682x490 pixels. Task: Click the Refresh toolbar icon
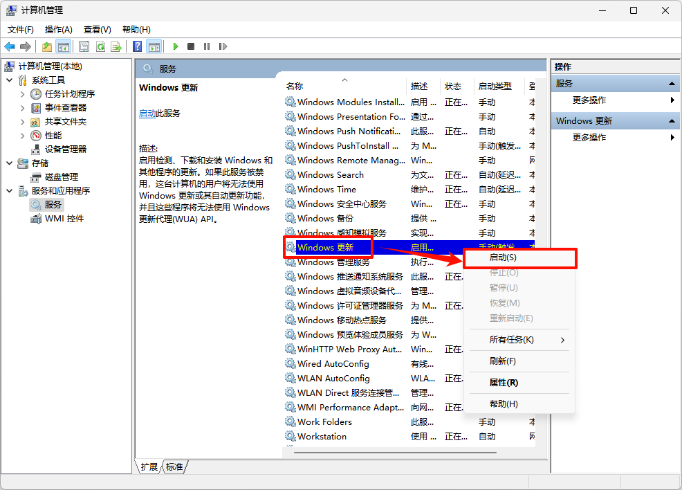coord(100,46)
